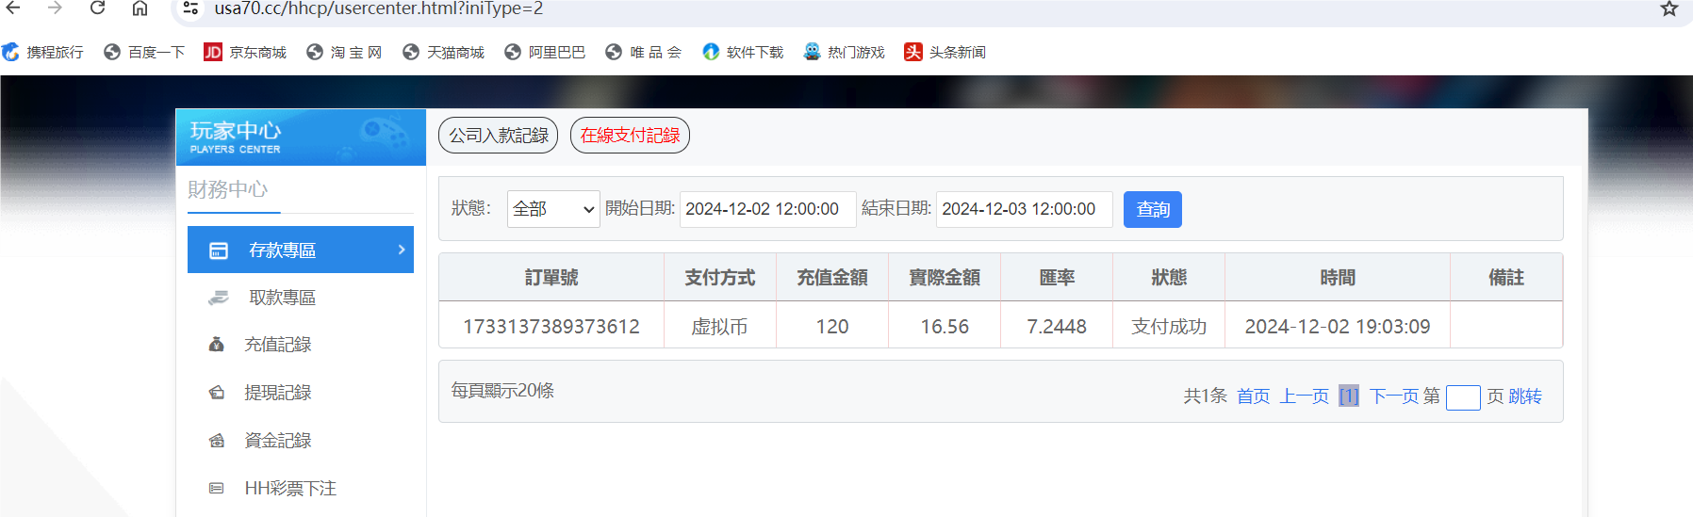The height and width of the screenshot is (517, 1693).
Task: Open the 头条新闻 bookmark
Action: pos(945,52)
